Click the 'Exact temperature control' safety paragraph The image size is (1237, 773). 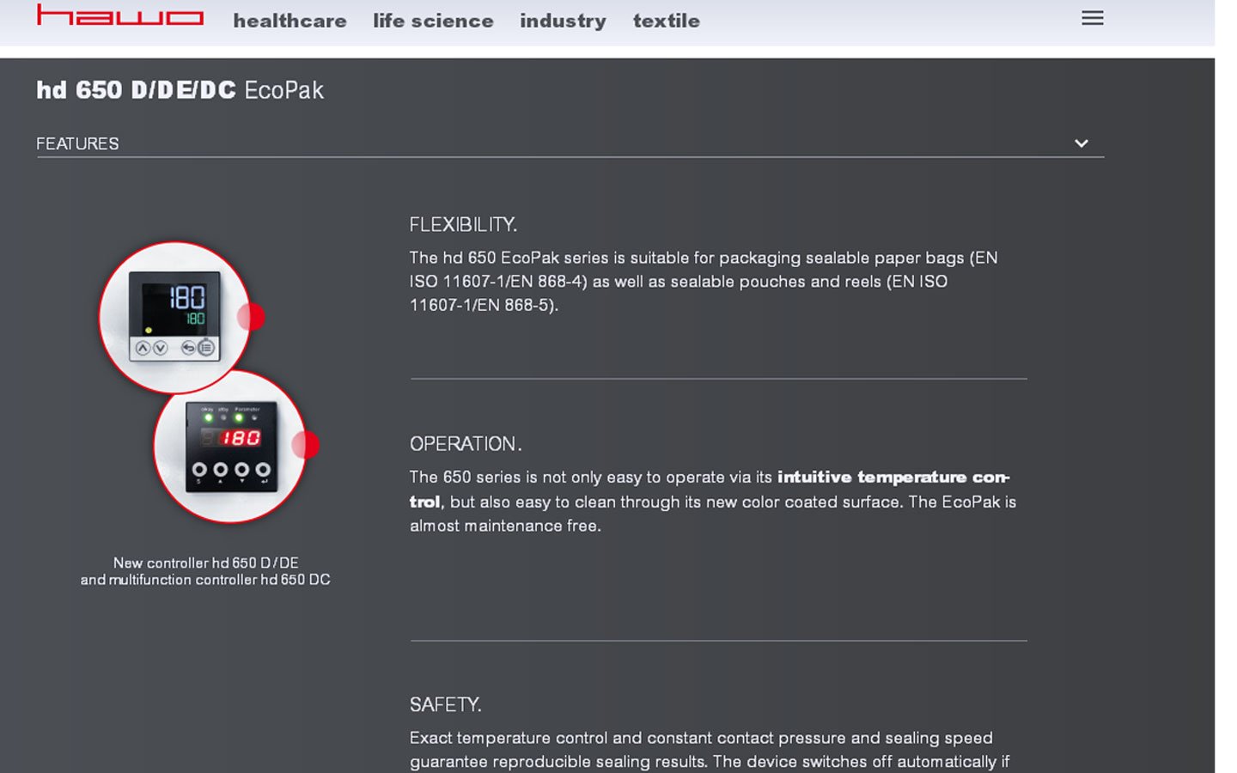(710, 750)
